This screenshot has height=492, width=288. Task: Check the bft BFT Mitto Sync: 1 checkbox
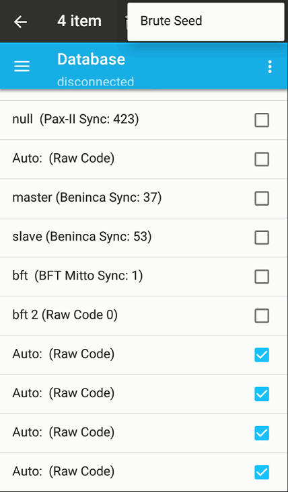pyautogui.click(x=262, y=277)
